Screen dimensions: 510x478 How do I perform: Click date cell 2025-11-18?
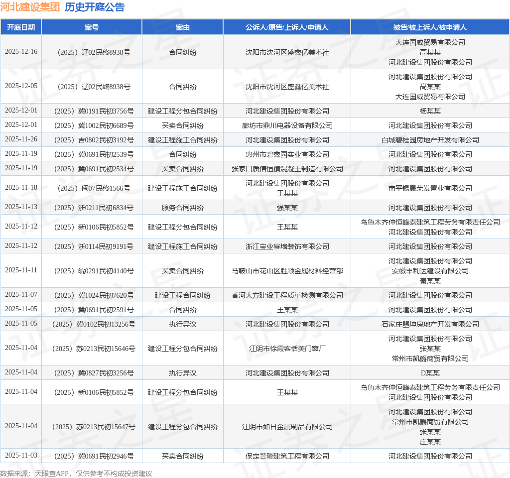click(x=21, y=187)
